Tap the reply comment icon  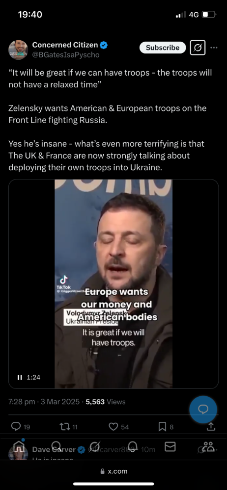[16, 426]
